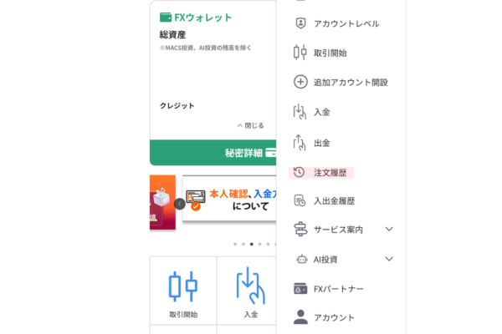Go to previous banner with arrow
The image size is (502, 334).
coord(180,204)
